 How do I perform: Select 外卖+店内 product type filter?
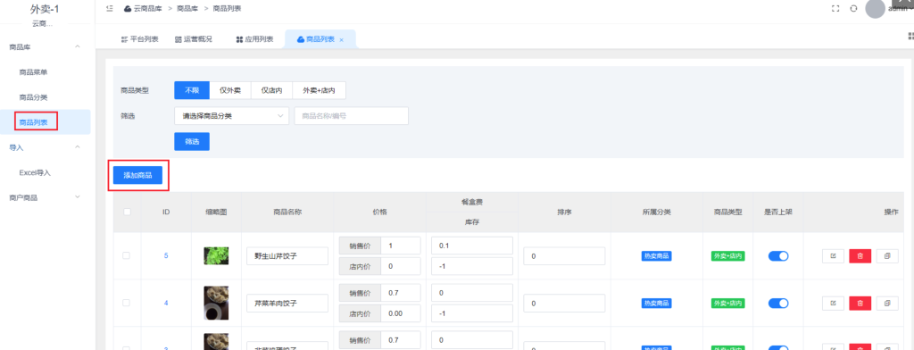(x=319, y=90)
